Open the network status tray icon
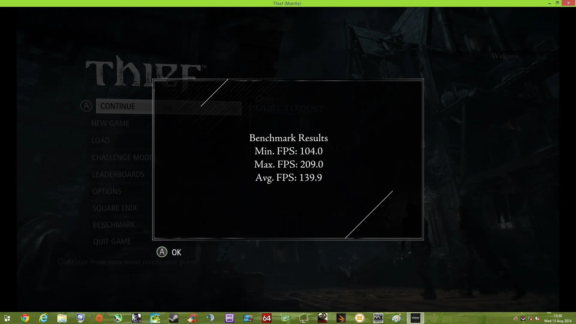The height and width of the screenshot is (324, 576). [530, 319]
